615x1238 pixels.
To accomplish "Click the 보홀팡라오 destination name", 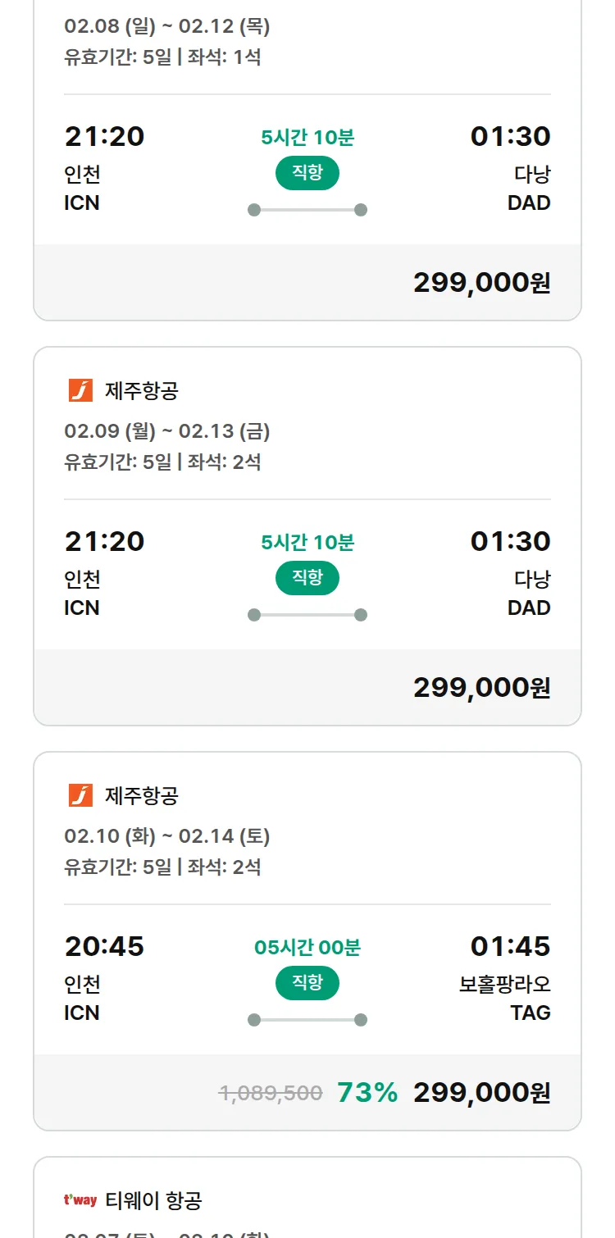I will click(x=504, y=984).
